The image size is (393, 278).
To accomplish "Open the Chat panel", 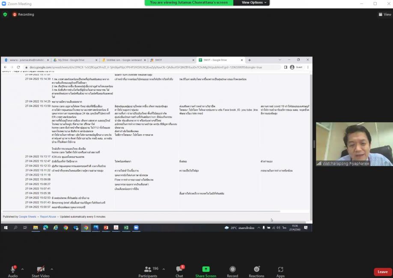I will pyautogui.click(x=179, y=271).
